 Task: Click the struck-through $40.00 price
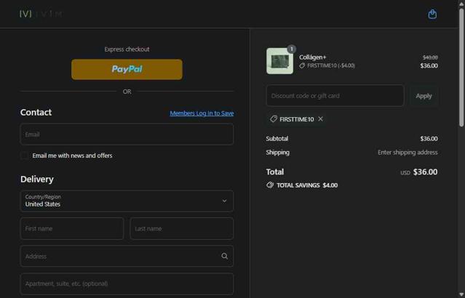(430, 57)
